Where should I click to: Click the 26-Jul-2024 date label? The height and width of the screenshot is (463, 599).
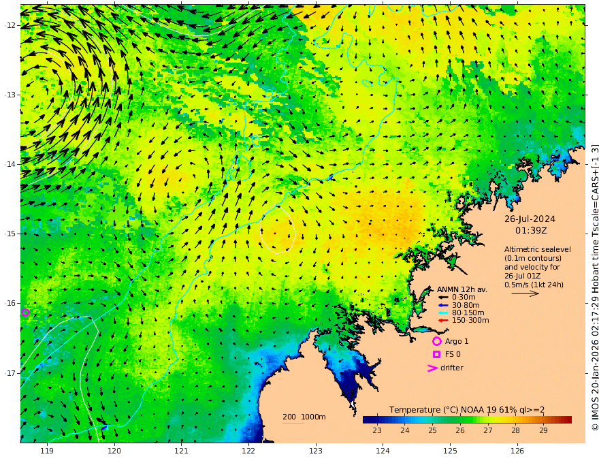pos(530,219)
